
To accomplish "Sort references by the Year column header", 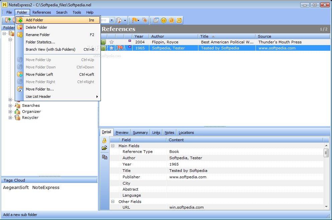I will (x=141, y=36).
